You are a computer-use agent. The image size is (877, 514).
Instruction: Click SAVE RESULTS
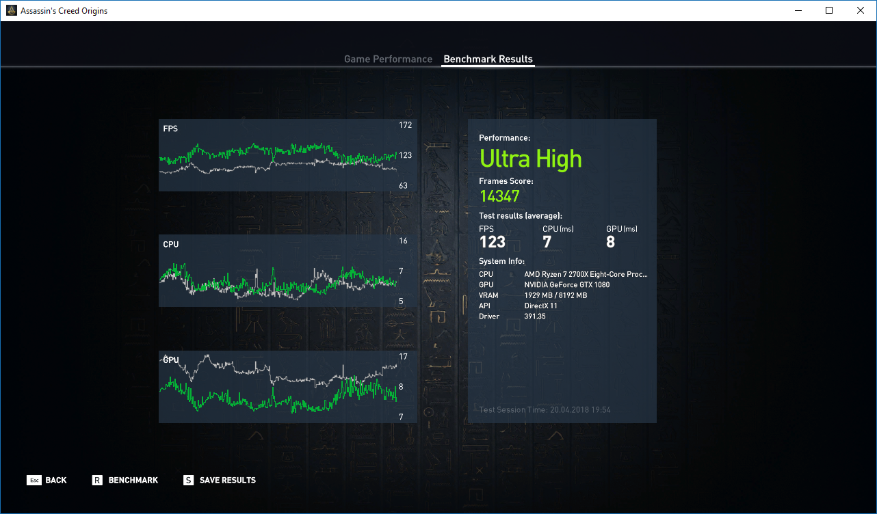pyautogui.click(x=228, y=481)
